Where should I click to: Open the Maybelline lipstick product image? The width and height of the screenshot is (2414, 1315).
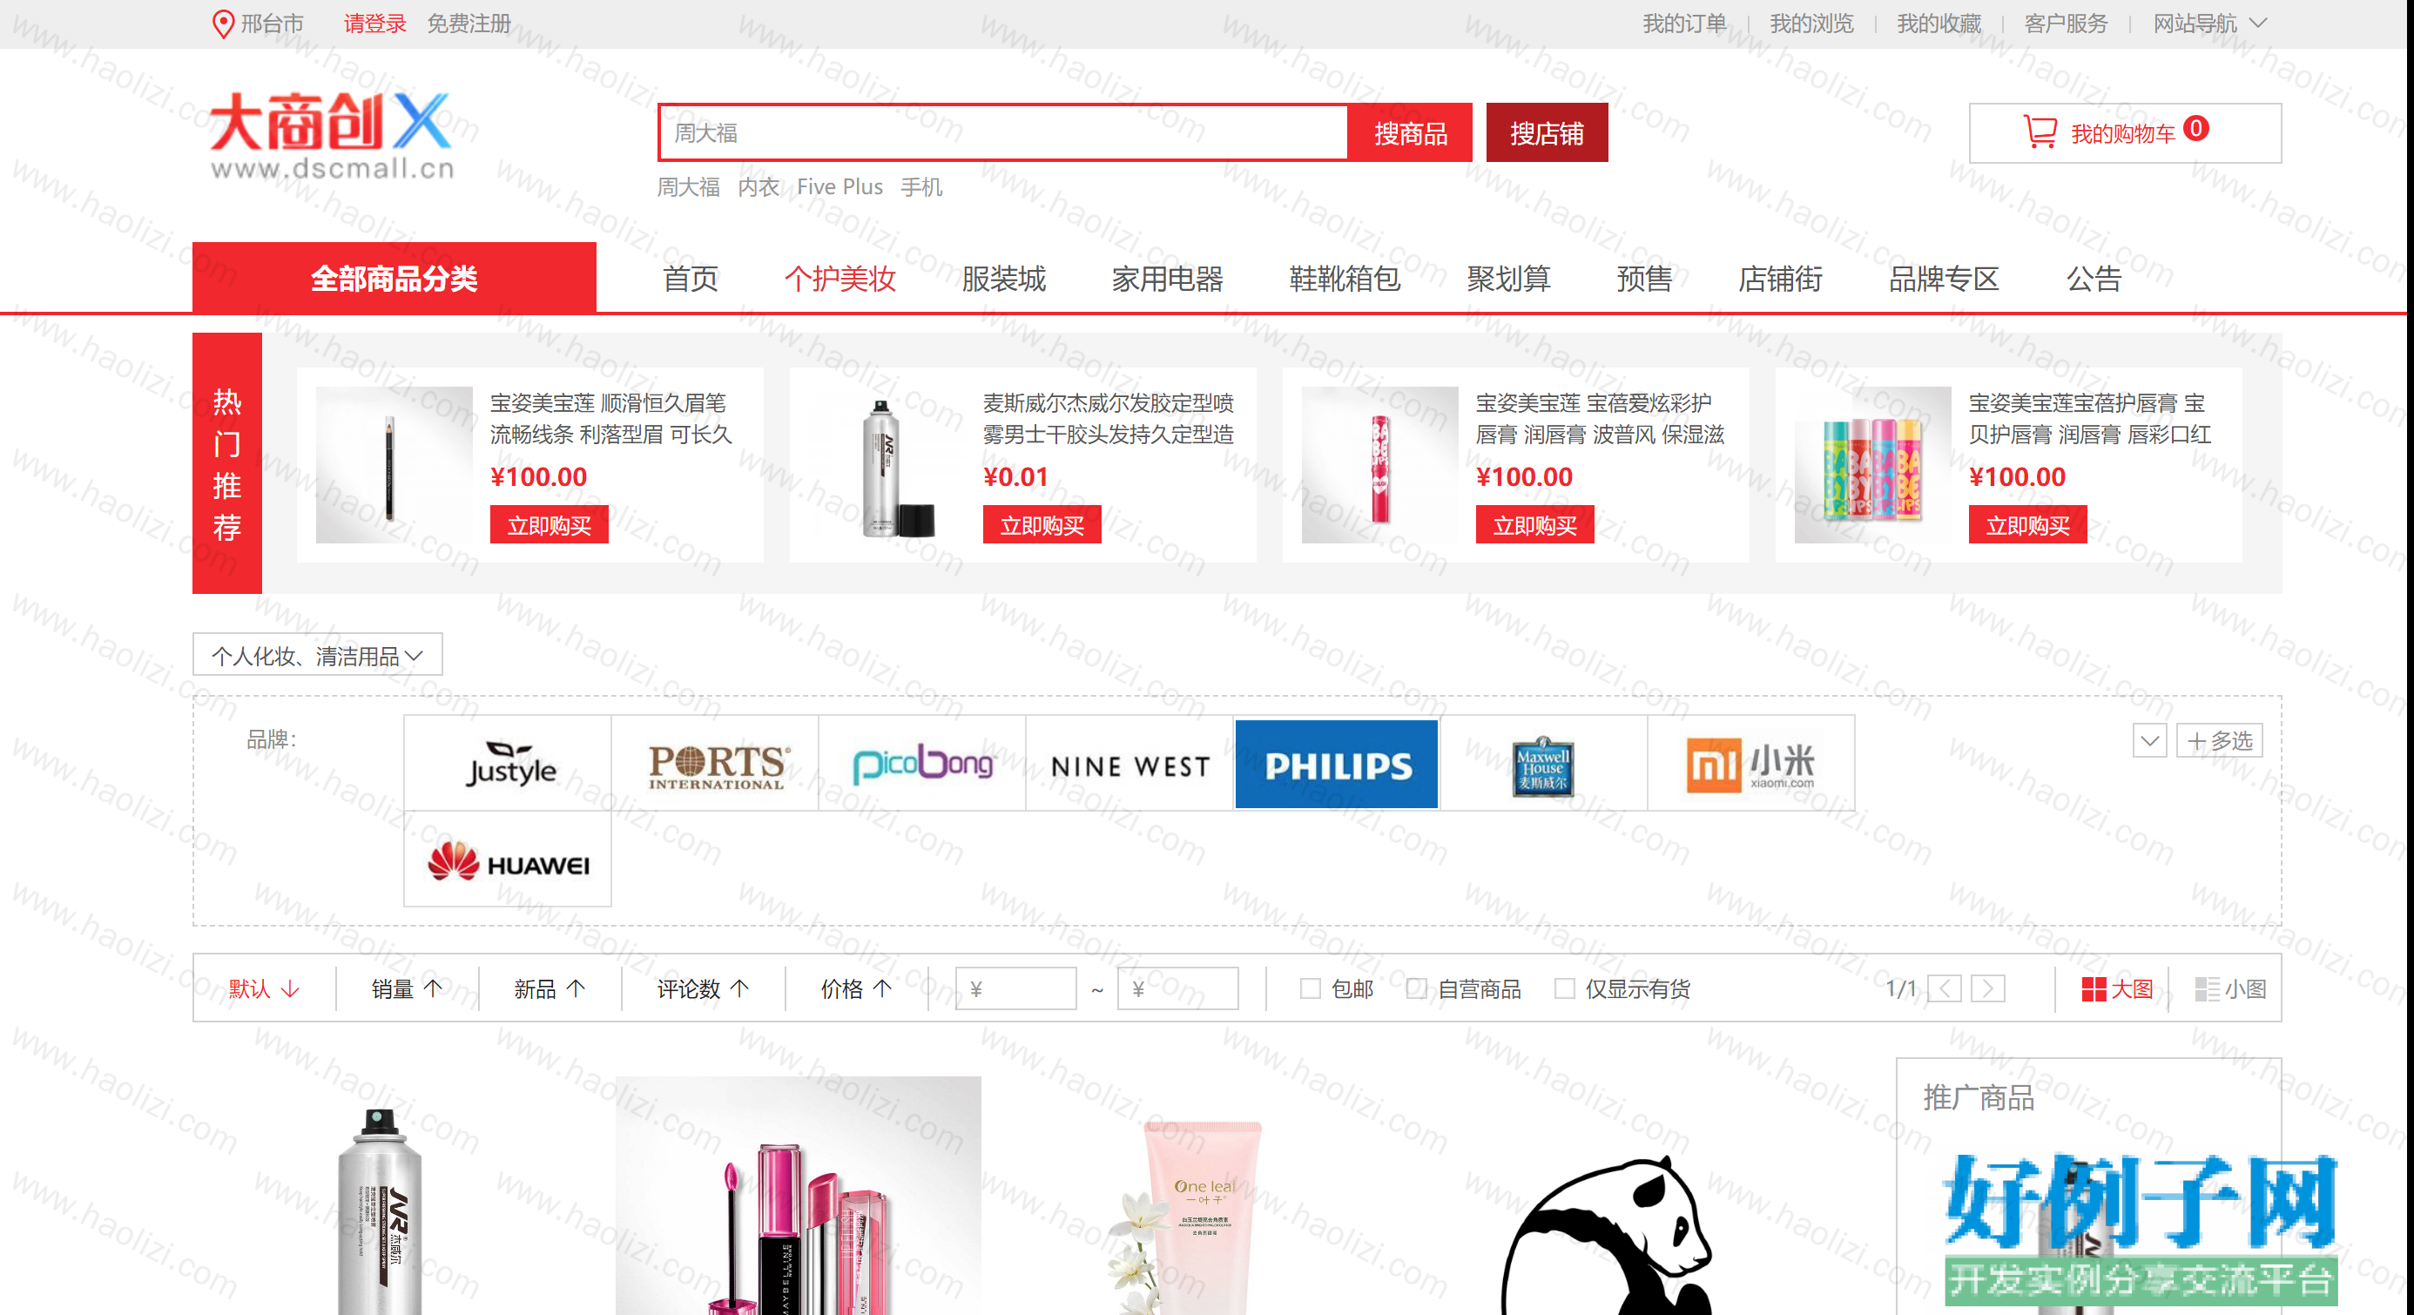point(799,1195)
